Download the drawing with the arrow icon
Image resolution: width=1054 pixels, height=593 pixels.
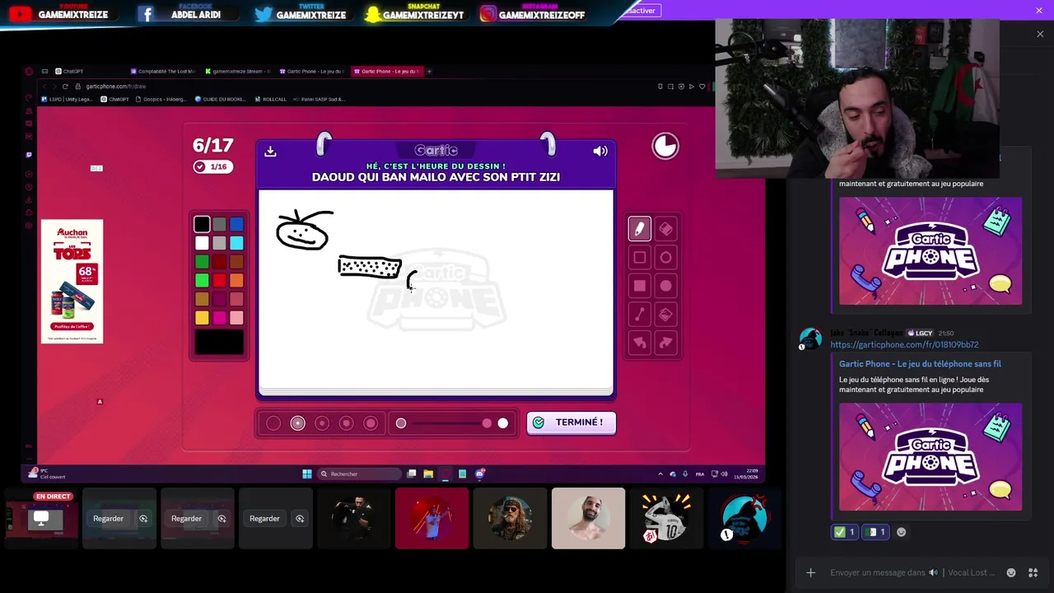tap(270, 151)
